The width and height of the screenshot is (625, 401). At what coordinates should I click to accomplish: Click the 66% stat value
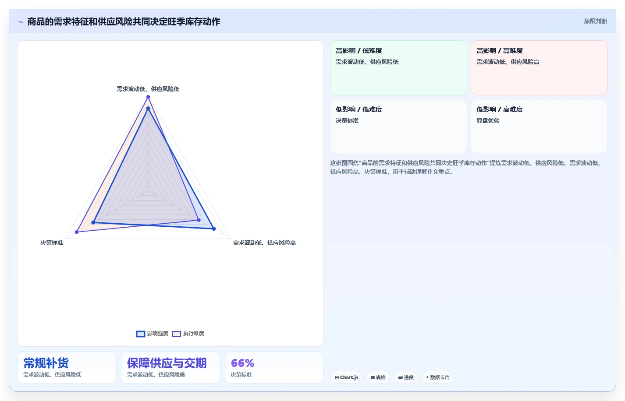click(242, 363)
